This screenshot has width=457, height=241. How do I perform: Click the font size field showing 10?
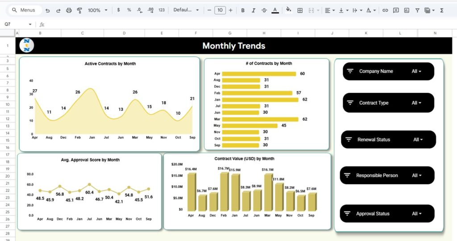pos(220,10)
